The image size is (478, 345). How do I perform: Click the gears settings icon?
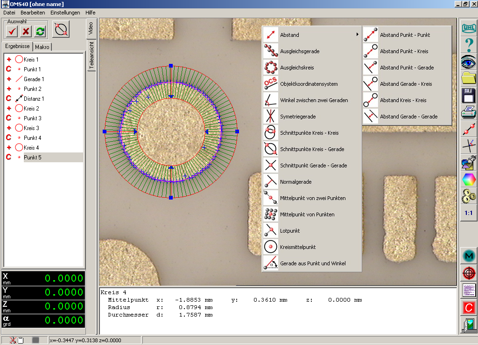[x=468, y=196]
